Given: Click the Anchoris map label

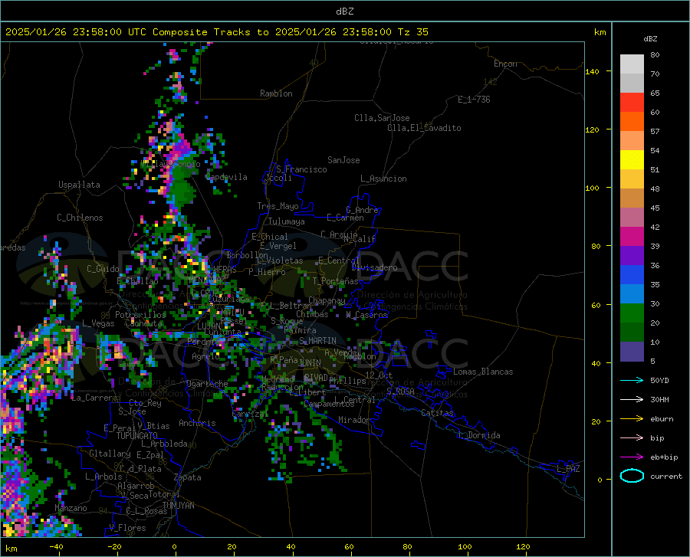Looking at the screenshot, I should click(197, 423).
